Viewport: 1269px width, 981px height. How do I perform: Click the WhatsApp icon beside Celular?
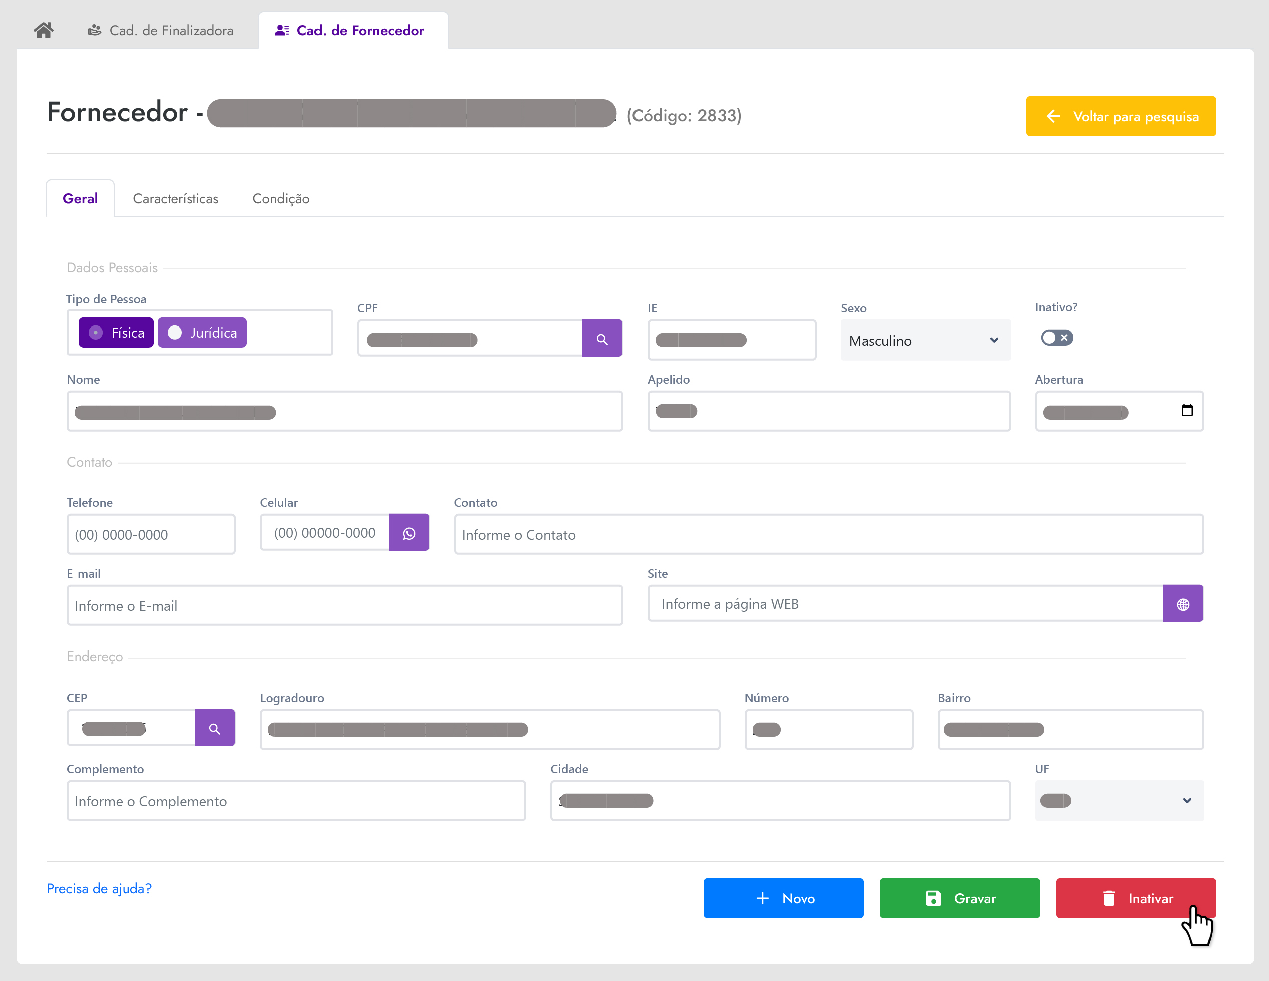(409, 533)
